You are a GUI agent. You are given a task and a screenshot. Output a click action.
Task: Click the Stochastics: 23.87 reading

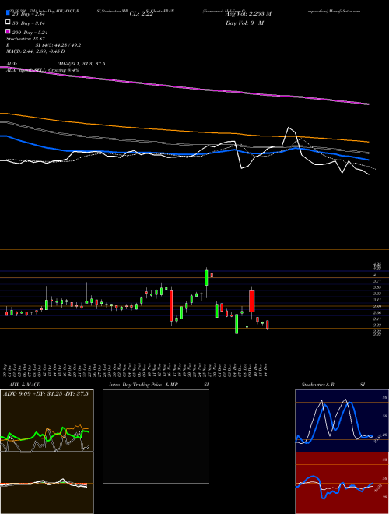pos(25,39)
